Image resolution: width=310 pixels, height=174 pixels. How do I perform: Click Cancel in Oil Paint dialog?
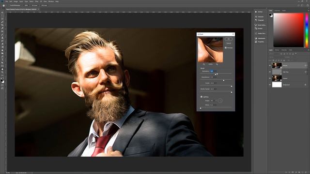(229, 43)
